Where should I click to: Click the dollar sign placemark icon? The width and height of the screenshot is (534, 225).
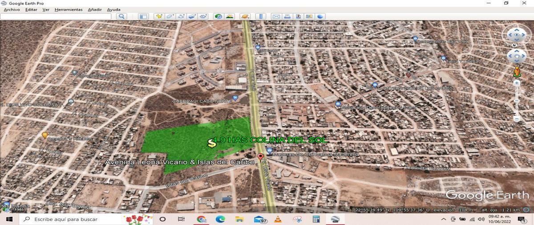pyautogui.click(x=211, y=142)
